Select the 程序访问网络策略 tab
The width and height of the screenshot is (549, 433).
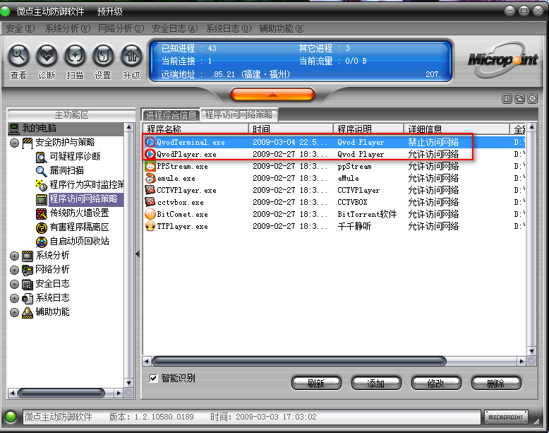pyautogui.click(x=239, y=114)
